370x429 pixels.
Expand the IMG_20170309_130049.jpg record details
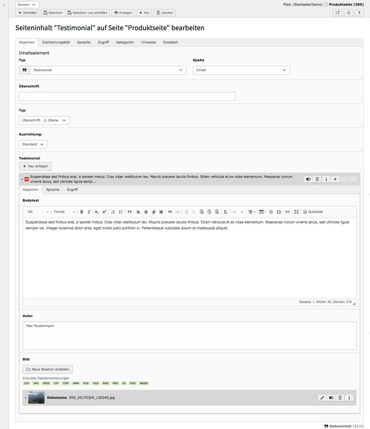pos(25,398)
